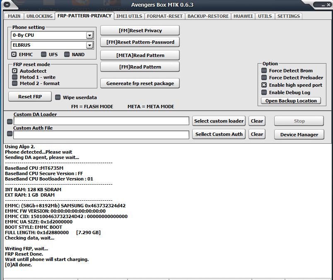Toggle the Custom Auth File checkbox

pos(10,134)
